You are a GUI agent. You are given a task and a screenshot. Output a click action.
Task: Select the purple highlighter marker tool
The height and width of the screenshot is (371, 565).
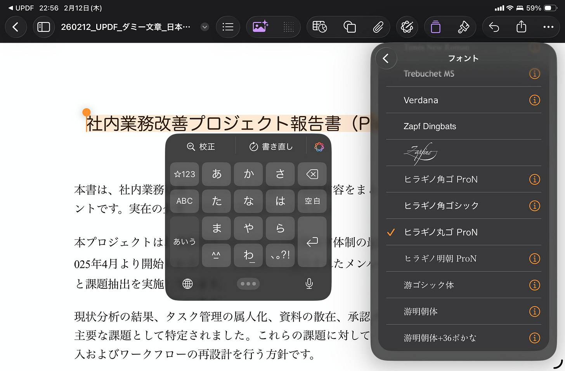pyautogui.click(x=435, y=27)
